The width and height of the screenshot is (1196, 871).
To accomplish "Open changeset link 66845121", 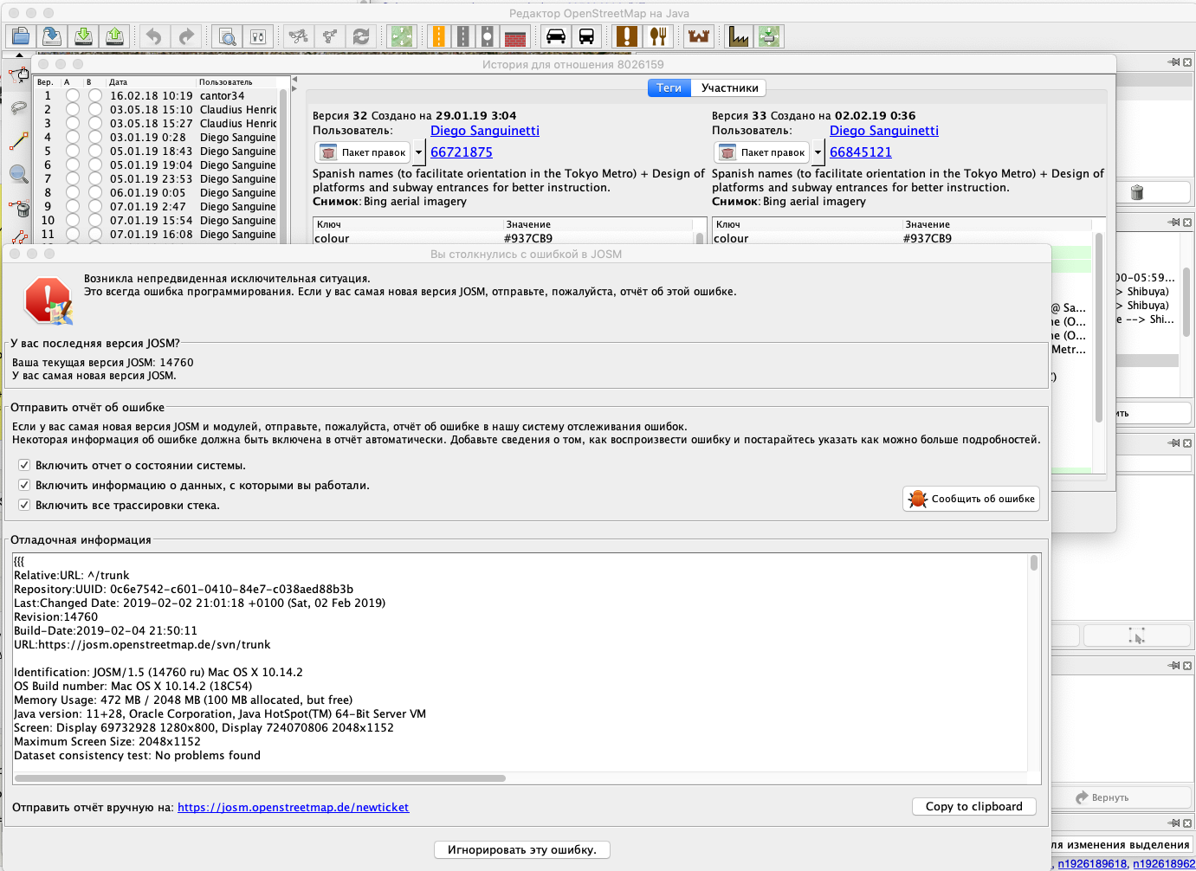I will click(861, 152).
